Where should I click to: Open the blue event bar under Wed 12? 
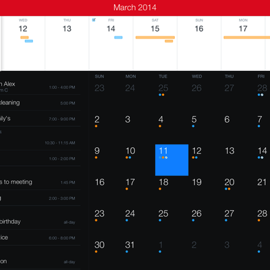[29, 41]
